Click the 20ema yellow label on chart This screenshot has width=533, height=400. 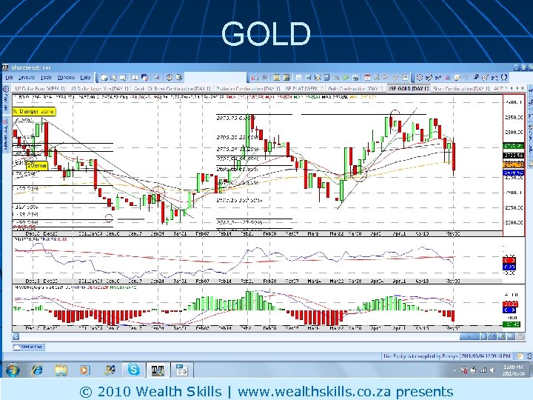37,165
